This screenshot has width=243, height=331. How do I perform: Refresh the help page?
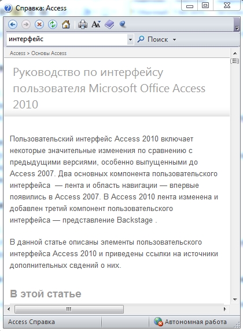point(53,24)
